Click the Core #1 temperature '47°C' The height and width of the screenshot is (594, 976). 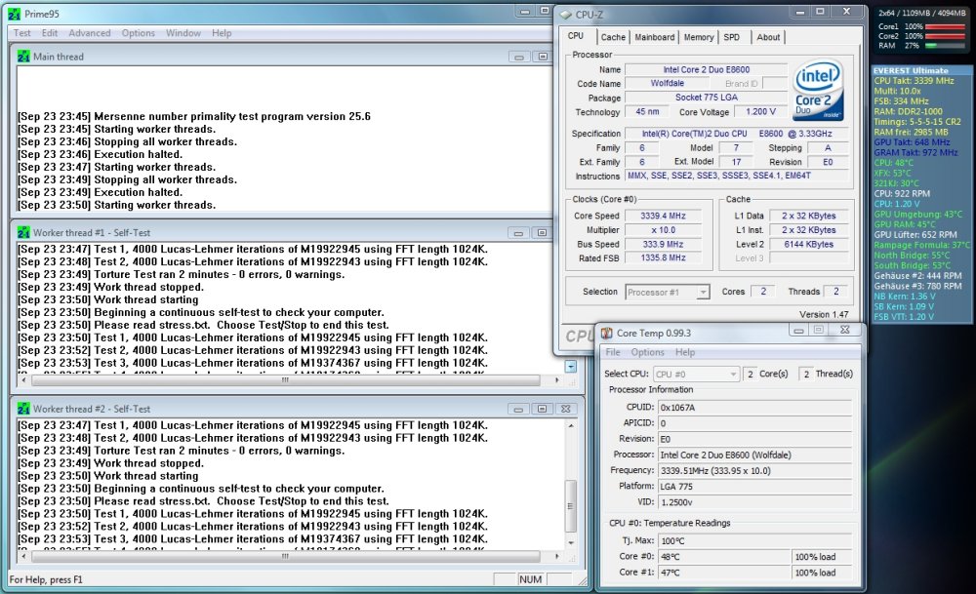coord(724,573)
